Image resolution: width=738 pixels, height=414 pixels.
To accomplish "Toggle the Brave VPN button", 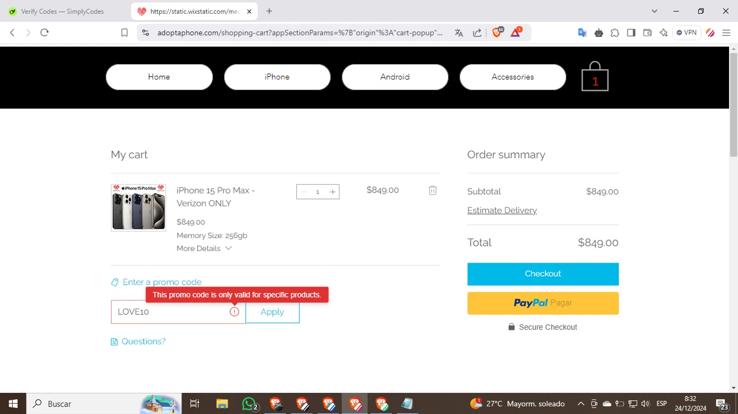I will click(687, 32).
